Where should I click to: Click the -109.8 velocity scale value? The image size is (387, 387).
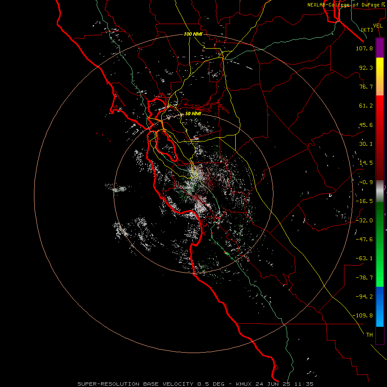(362, 316)
